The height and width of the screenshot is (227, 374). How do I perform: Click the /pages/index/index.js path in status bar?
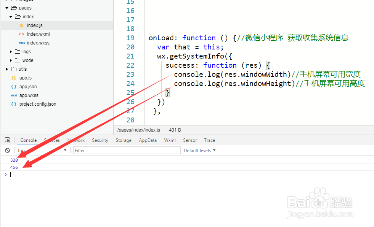[138, 130]
